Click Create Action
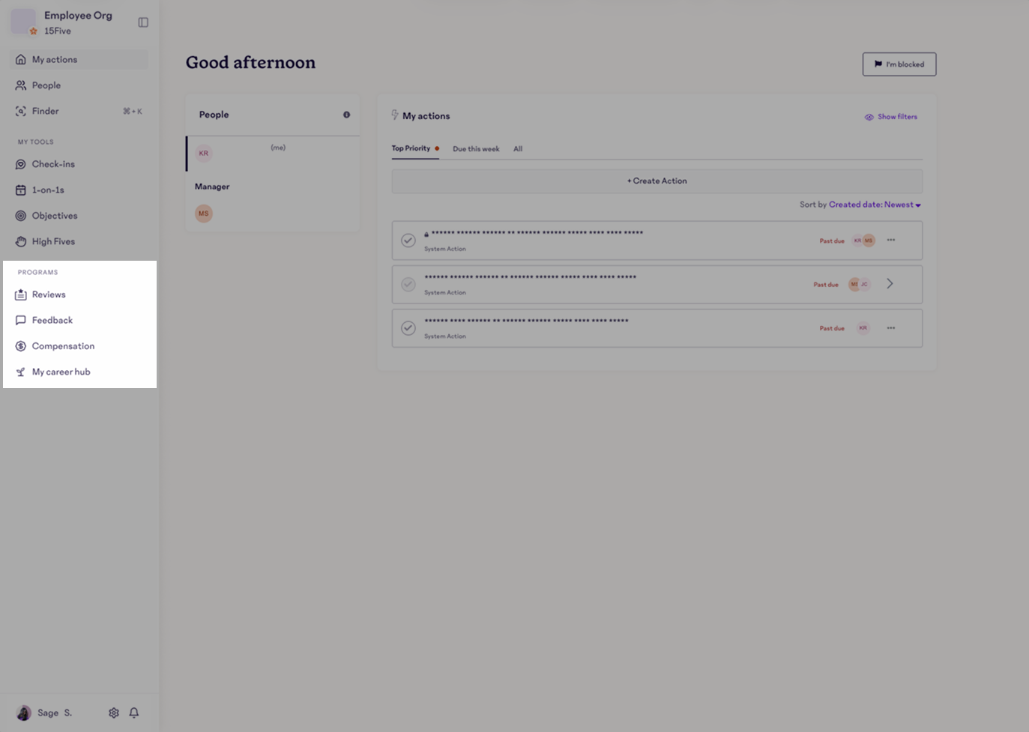This screenshot has height=732, width=1029. [657, 181]
